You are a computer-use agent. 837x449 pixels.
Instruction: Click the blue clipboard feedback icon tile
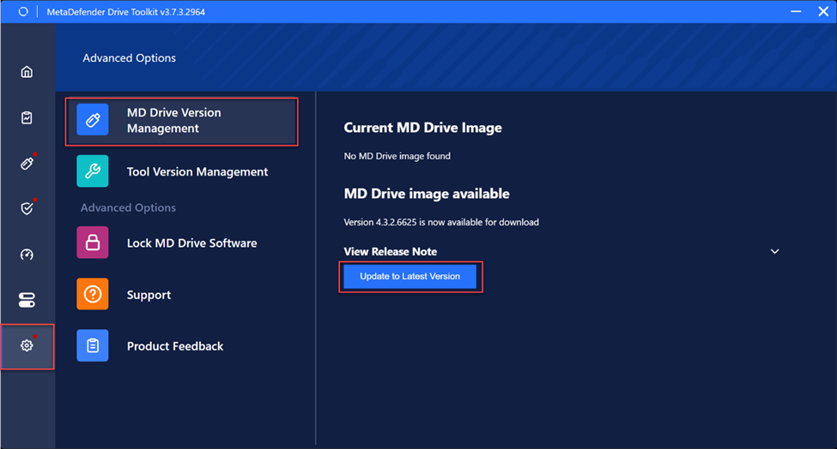point(93,345)
